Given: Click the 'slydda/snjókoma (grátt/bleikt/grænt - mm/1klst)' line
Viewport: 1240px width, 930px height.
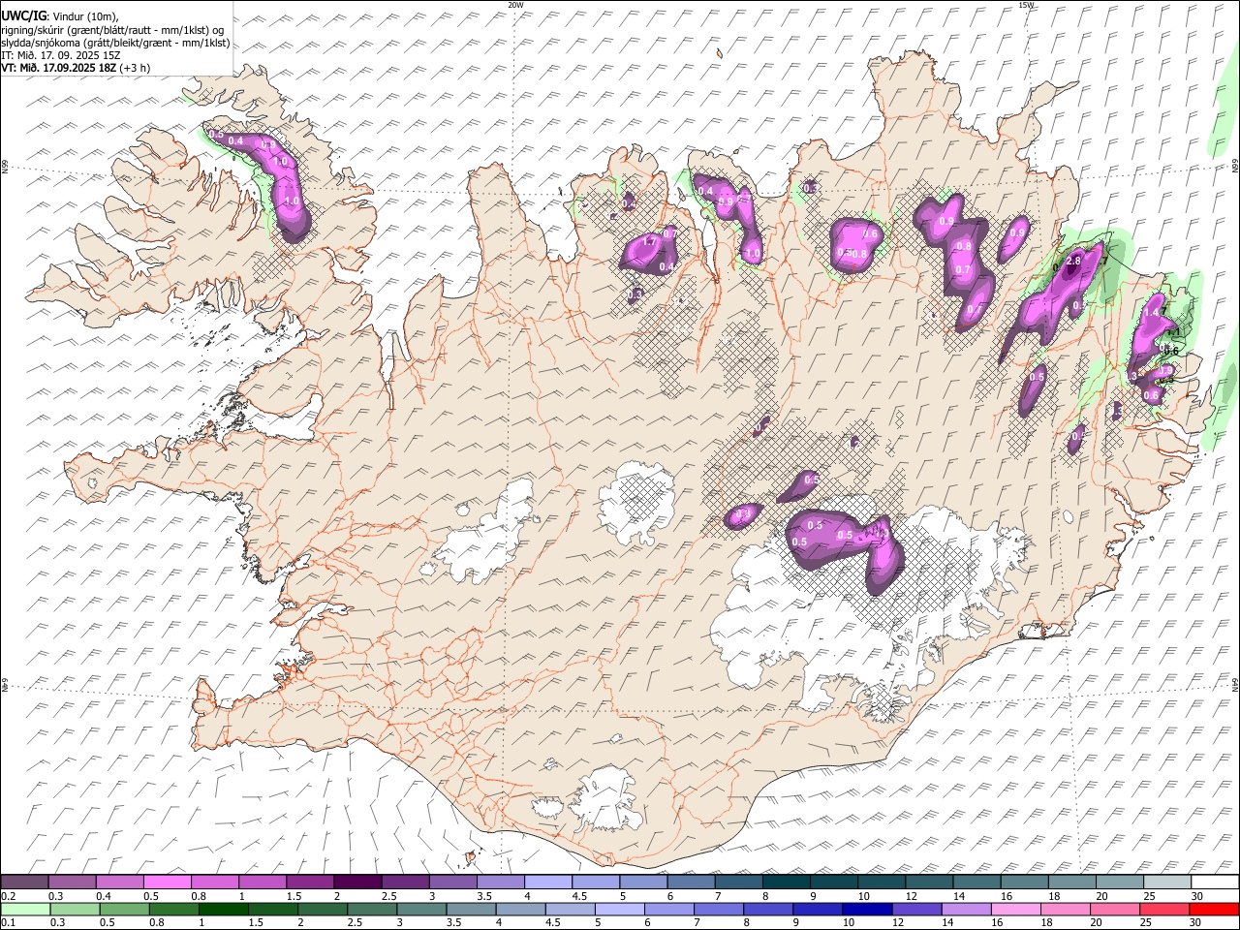Looking at the screenshot, I should (x=115, y=43).
